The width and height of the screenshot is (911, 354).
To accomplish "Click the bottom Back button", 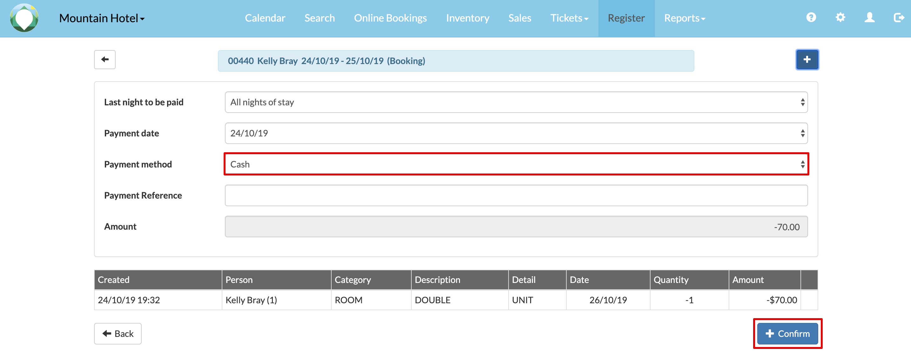I will 118,333.
